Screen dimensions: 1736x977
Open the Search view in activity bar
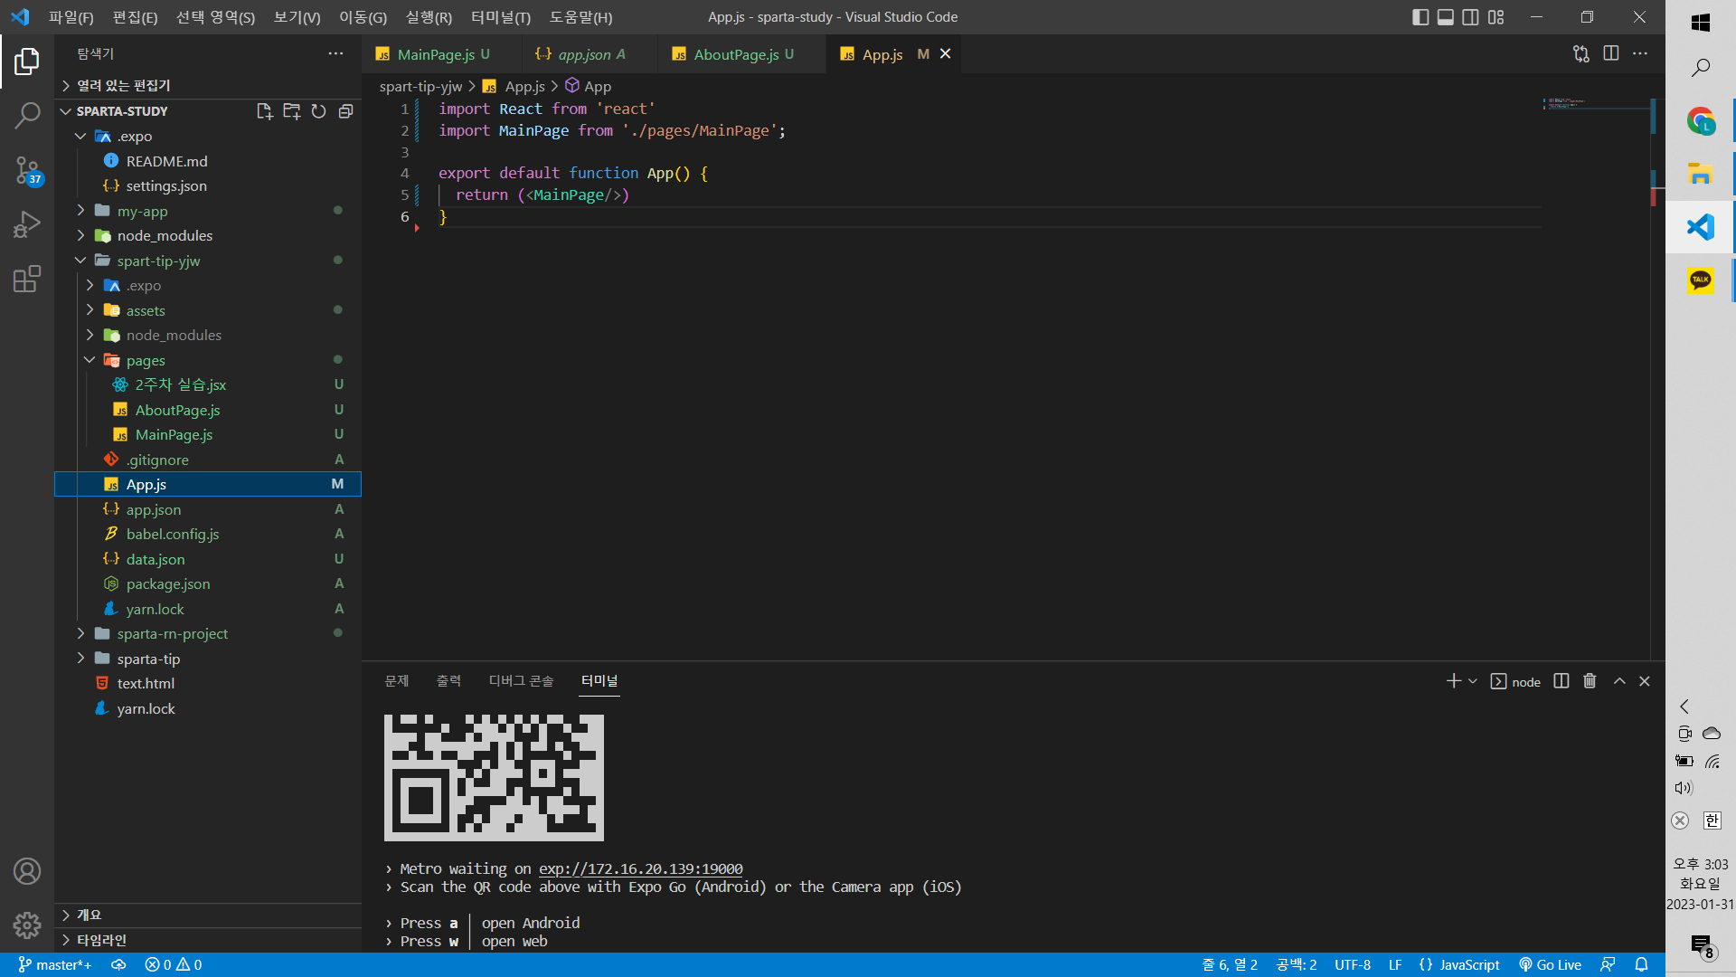point(27,115)
